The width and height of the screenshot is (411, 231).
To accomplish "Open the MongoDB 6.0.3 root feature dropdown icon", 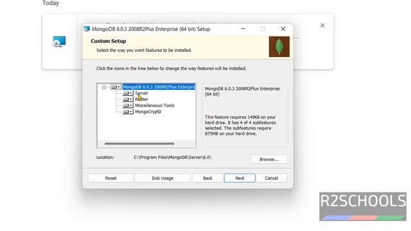I will point(116,87).
